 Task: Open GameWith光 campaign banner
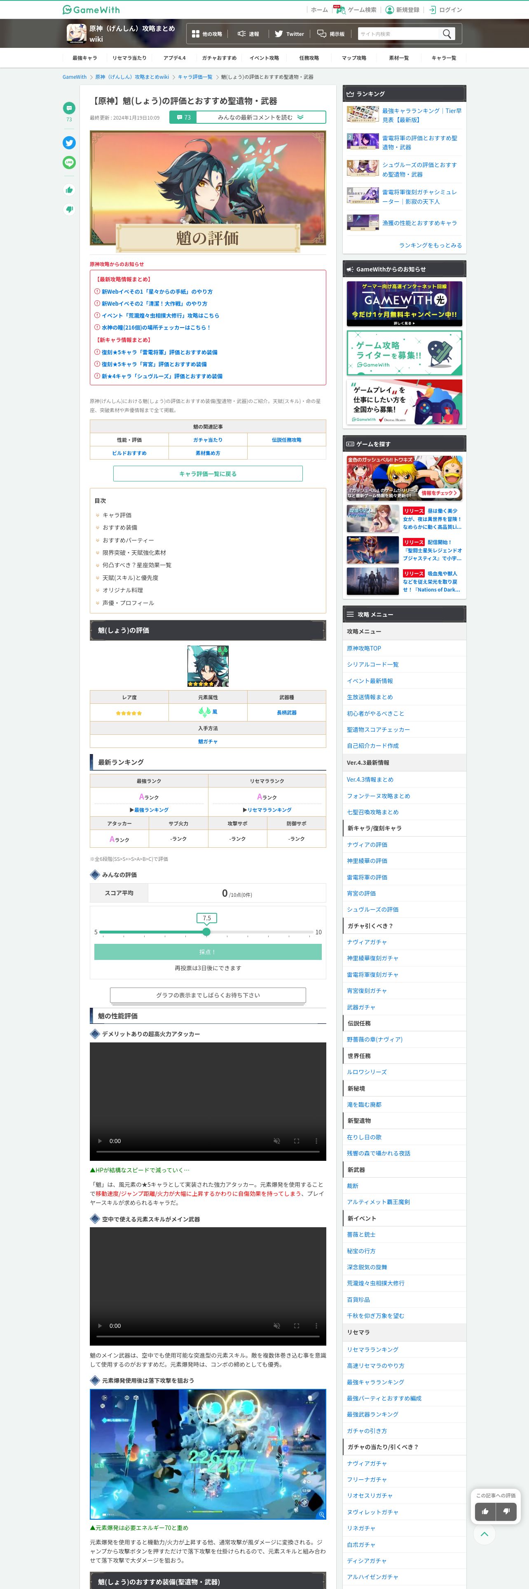[404, 304]
